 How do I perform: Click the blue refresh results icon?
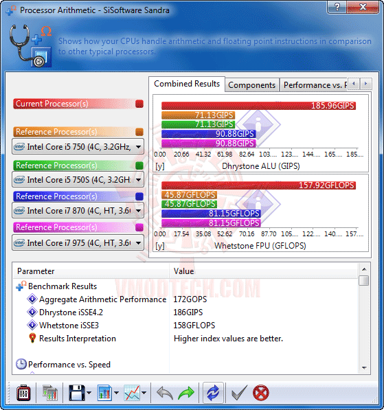(x=213, y=393)
